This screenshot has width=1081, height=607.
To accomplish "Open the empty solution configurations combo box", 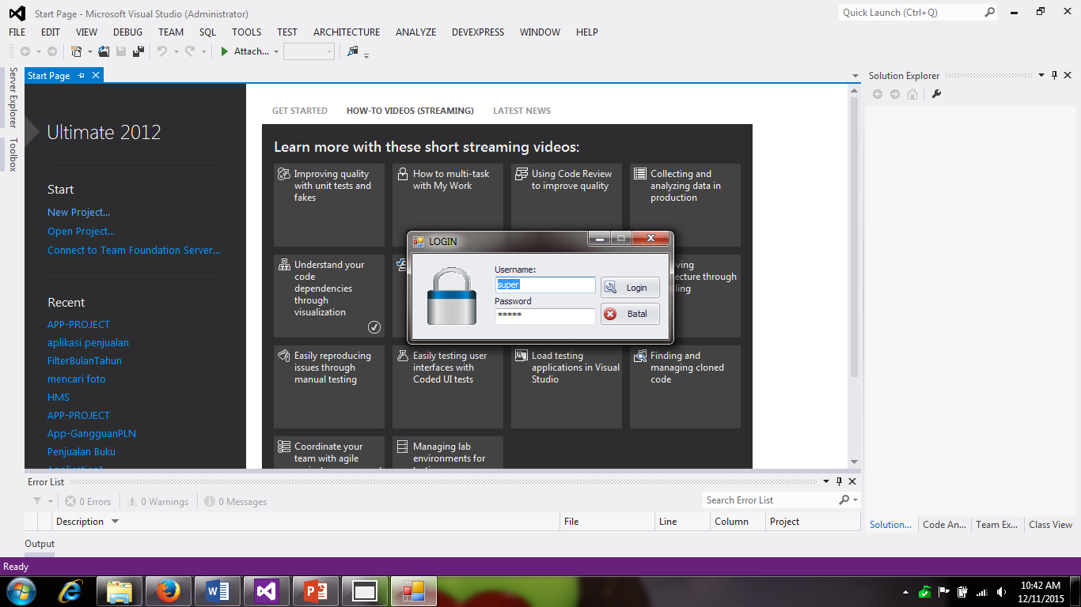I will tap(309, 51).
